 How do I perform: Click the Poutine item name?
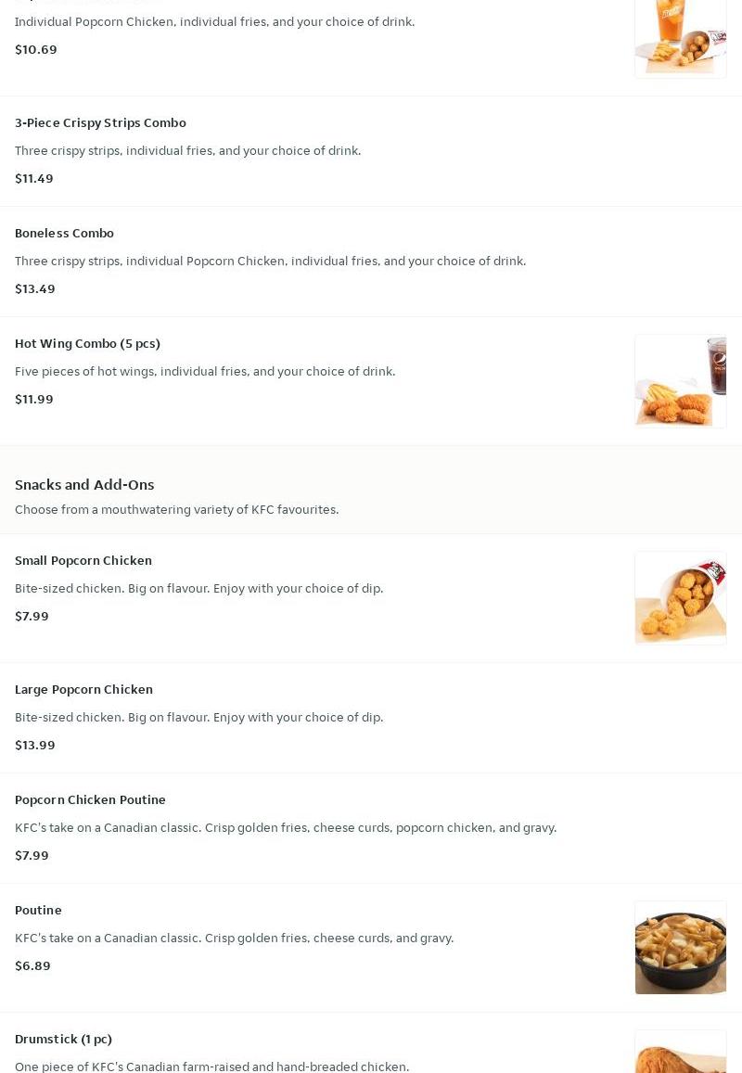[38, 910]
